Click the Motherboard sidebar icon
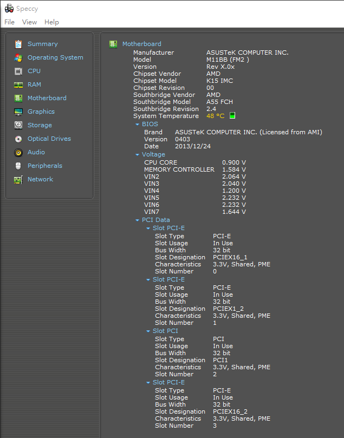This screenshot has height=438, width=344. click(18, 99)
